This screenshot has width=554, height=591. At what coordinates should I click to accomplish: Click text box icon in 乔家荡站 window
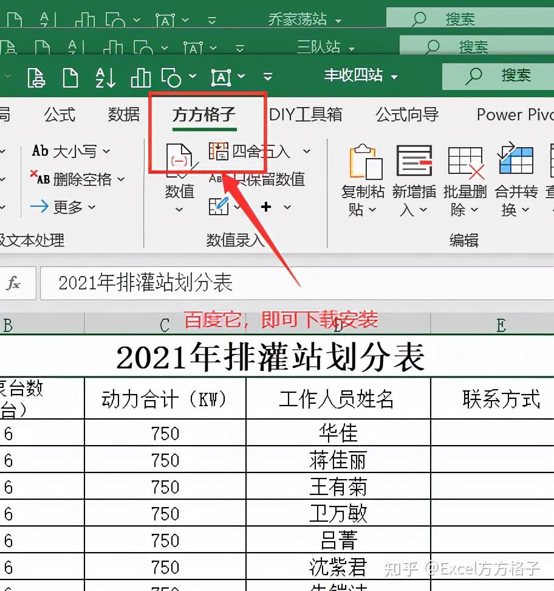click(x=165, y=19)
